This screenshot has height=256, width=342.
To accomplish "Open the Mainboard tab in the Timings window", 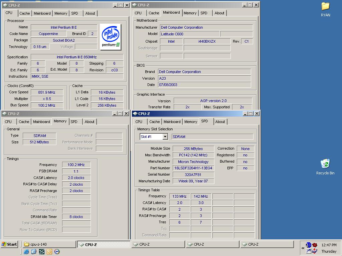I will [41, 122].
